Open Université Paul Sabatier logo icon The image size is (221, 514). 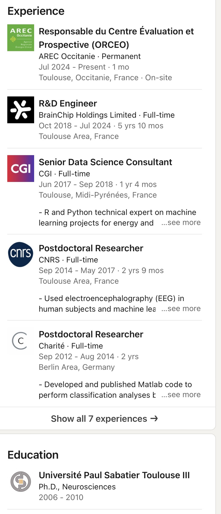21,482
